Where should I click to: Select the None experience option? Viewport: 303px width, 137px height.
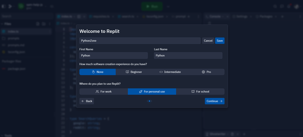point(97,72)
